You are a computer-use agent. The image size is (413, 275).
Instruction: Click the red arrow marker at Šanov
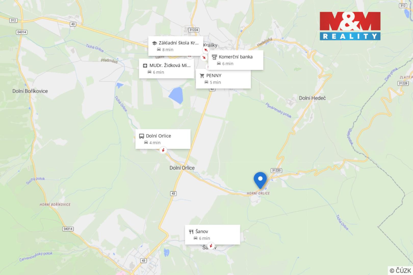point(211,246)
